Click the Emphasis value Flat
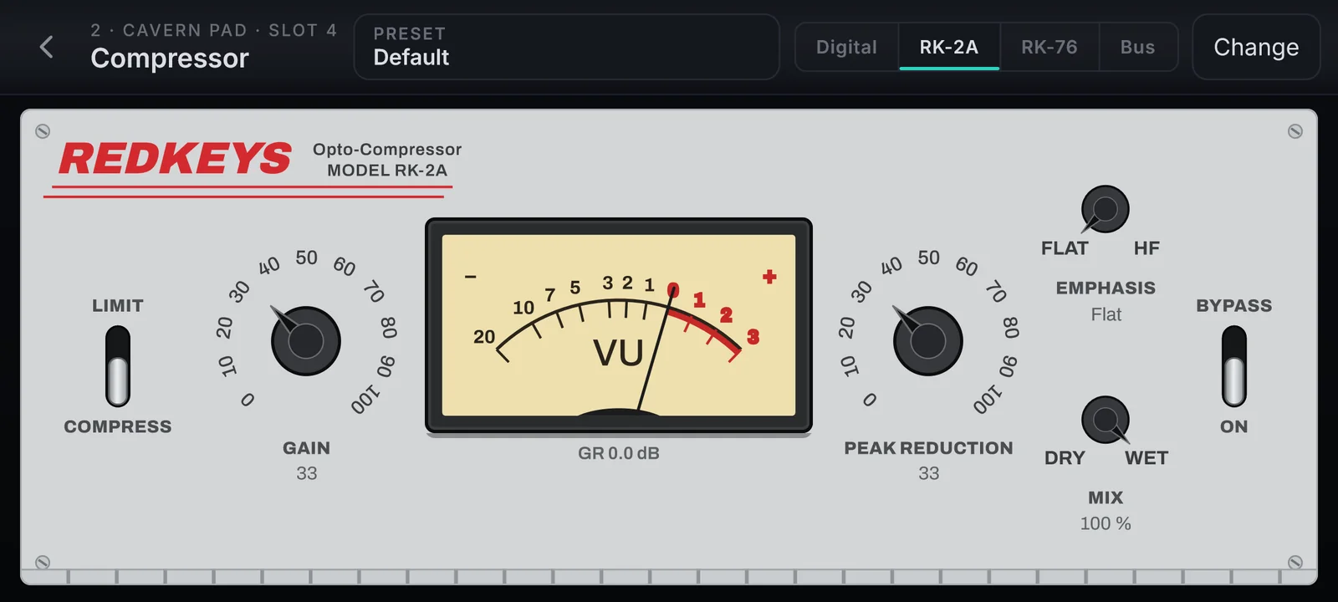Screen dimensions: 1338x602 pyautogui.click(x=1106, y=314)
